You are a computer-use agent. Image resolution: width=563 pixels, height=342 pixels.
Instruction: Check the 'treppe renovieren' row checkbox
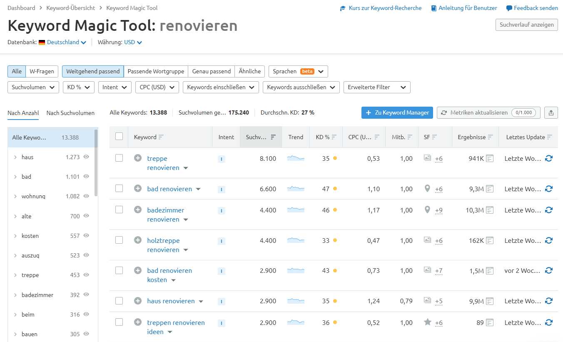119,158
